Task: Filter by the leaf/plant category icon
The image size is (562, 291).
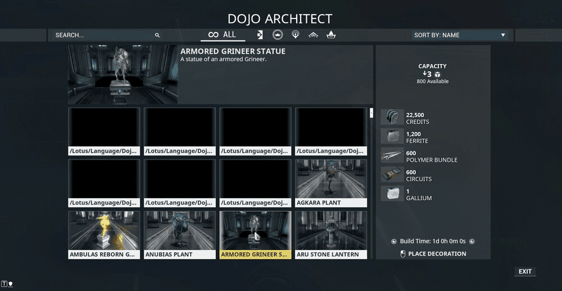Action: click(331, 35)
